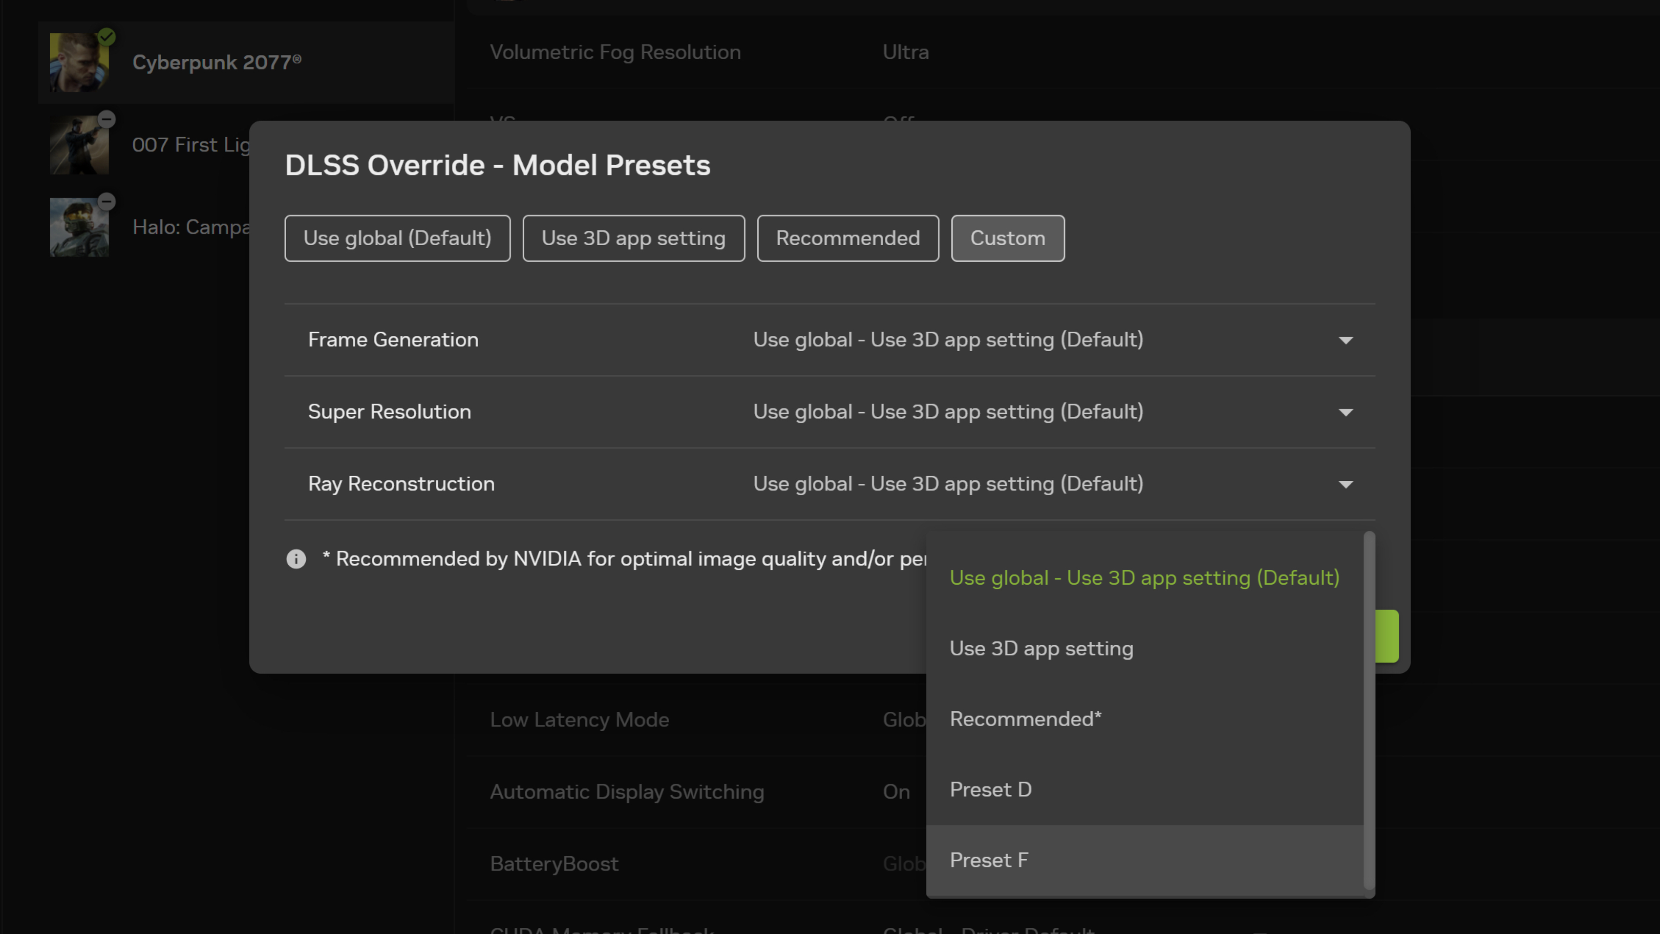Expand the Frame Generation dropdown arrow
Screen dimensions: 1660x934
tap(1346, 340)
